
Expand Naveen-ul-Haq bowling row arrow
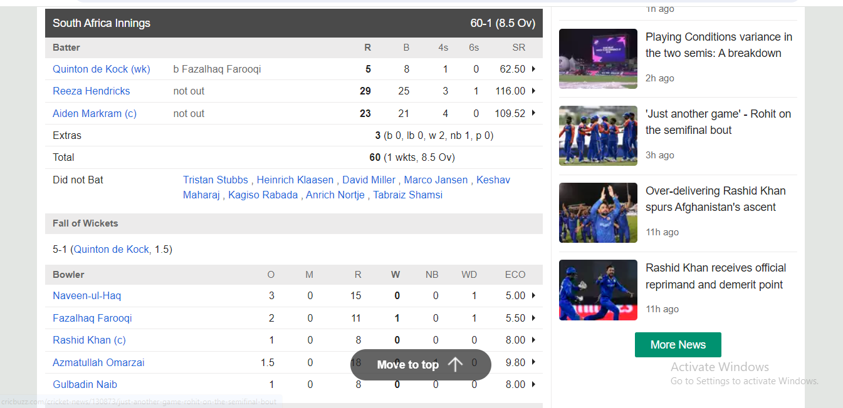533,295
